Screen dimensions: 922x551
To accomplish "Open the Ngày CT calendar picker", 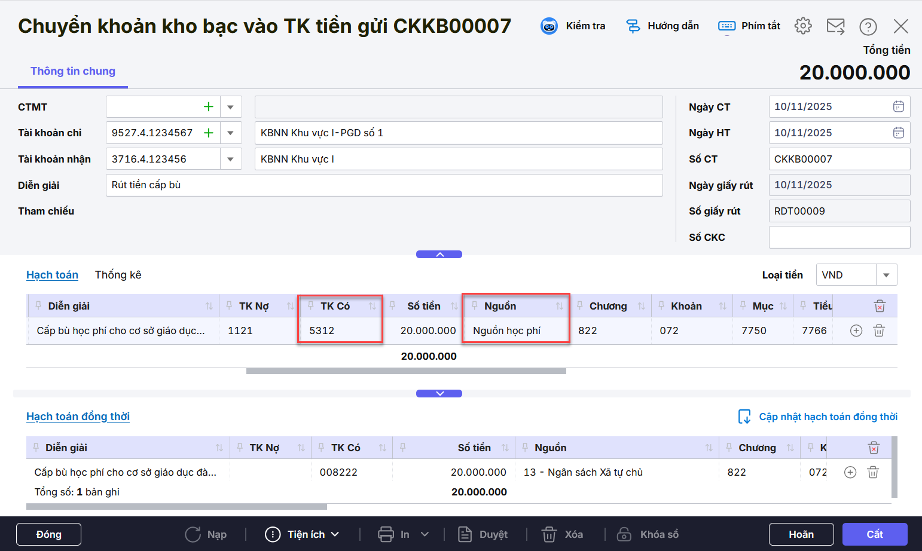I will [898, 106].
